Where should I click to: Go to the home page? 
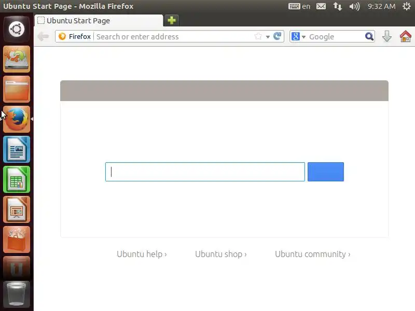coord(405,36)
